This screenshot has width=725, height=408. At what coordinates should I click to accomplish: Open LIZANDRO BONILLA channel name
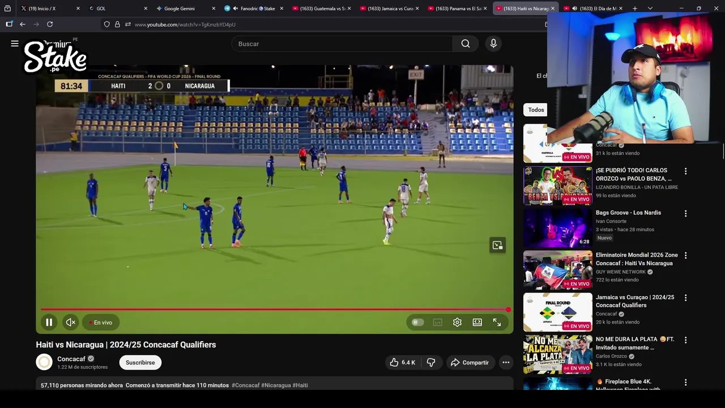tap(637, 187)
